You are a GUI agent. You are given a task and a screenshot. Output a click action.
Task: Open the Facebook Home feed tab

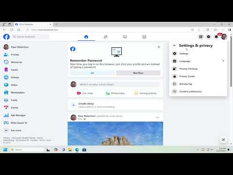(86, 37)
